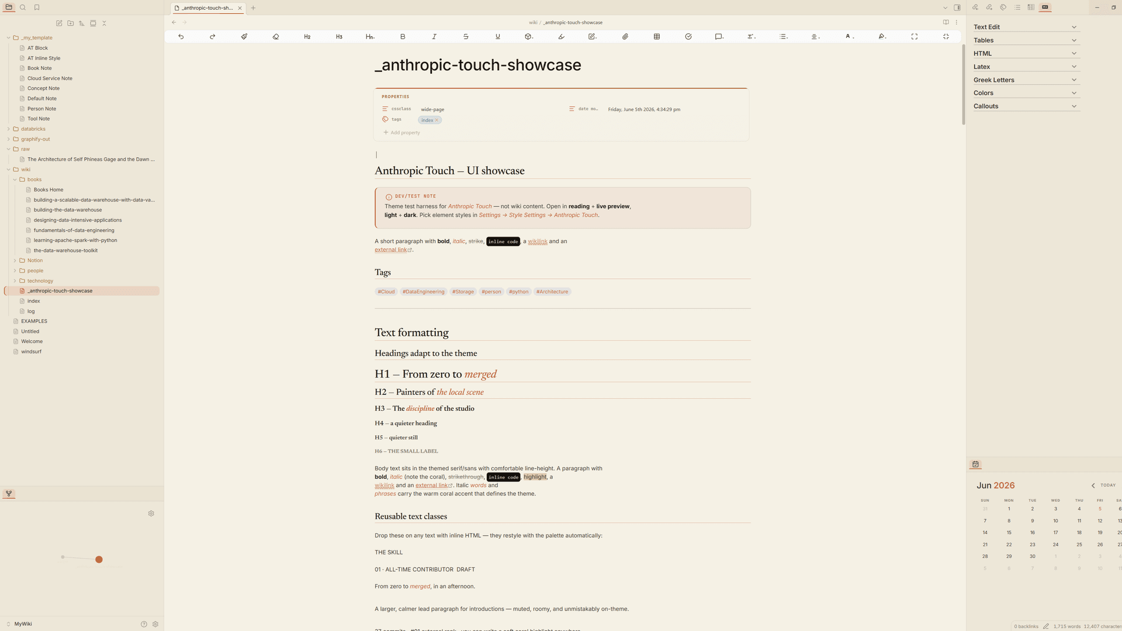Expand the Tables section
Viewport: 1122px width, 631px height.
1026,40
